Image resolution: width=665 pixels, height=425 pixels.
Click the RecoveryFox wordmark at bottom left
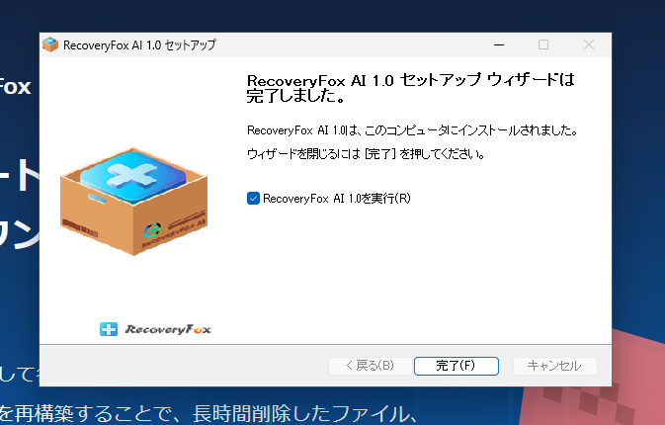(x=168, y=329)
